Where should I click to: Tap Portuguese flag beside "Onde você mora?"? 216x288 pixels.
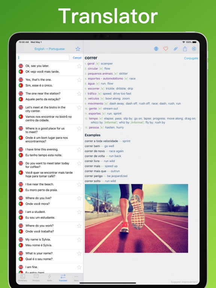click(x=21, y=204)
